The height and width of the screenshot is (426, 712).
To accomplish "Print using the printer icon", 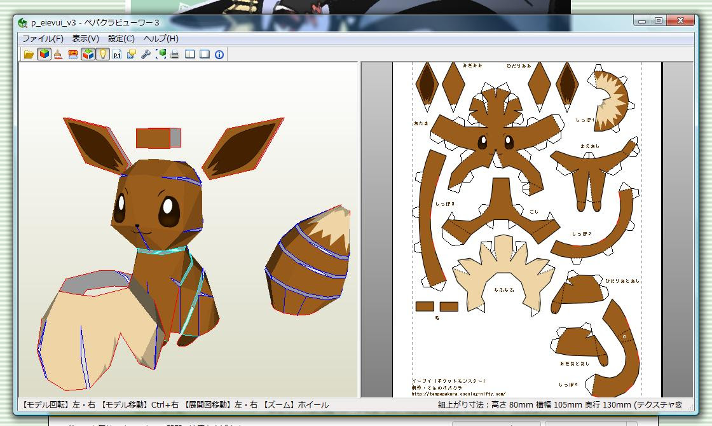I will [175, 55].
